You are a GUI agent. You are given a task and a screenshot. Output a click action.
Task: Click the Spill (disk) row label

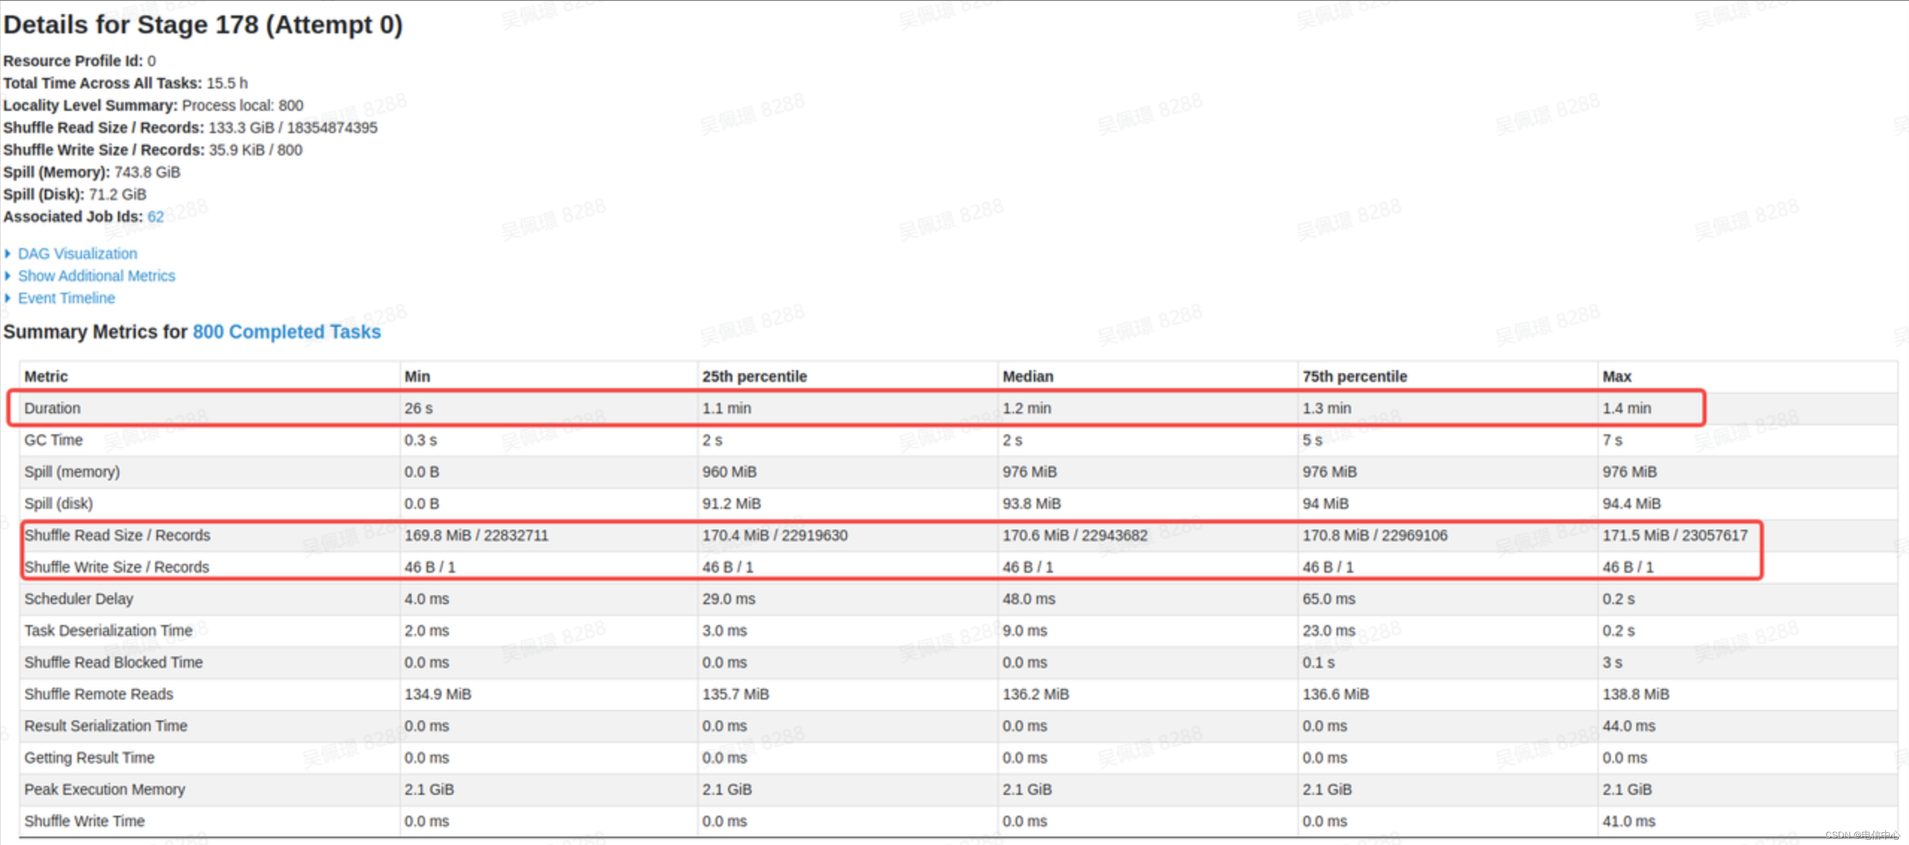(59, 504)
